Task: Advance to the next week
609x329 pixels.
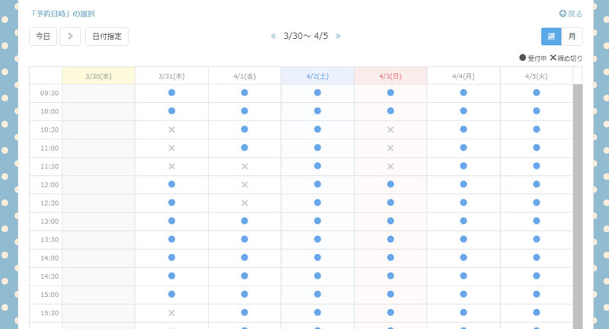Action: point(338,36)
